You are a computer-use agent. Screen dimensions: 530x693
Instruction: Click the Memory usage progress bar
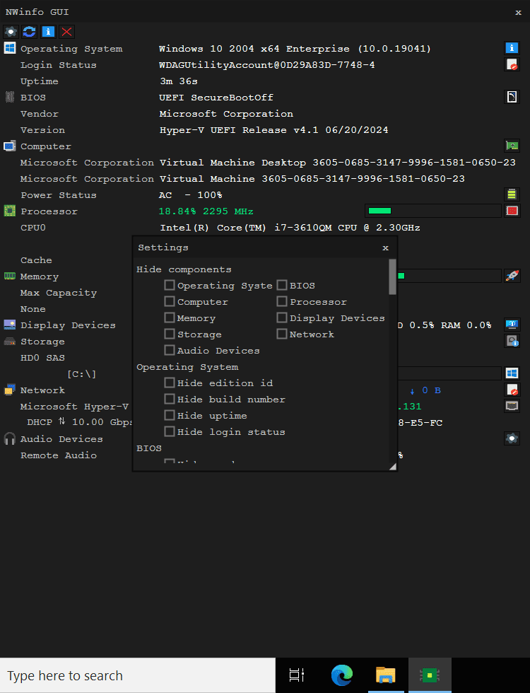(449, 276)
